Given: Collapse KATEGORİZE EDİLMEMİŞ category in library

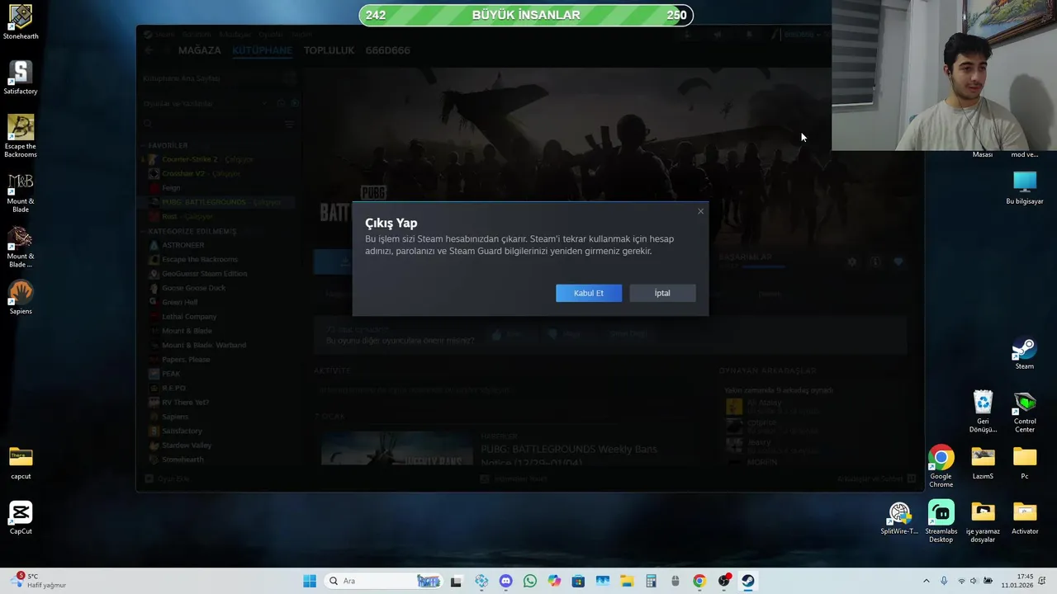Looking at the screenshot, I should point(190,231).
